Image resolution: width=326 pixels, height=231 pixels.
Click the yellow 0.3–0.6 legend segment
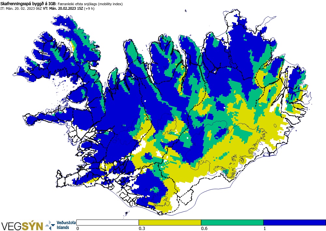(x=170, y=223)
